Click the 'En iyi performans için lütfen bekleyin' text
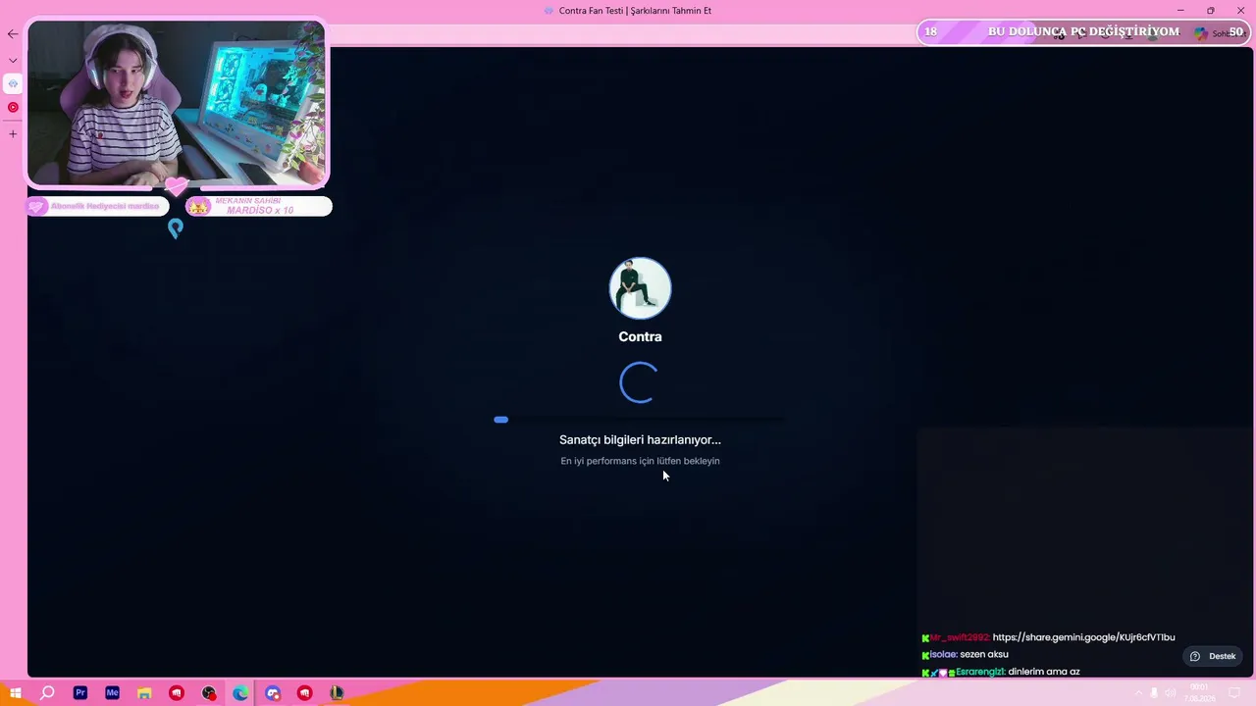Viewport: 1256px width, 706px height. tap(640, 461)
